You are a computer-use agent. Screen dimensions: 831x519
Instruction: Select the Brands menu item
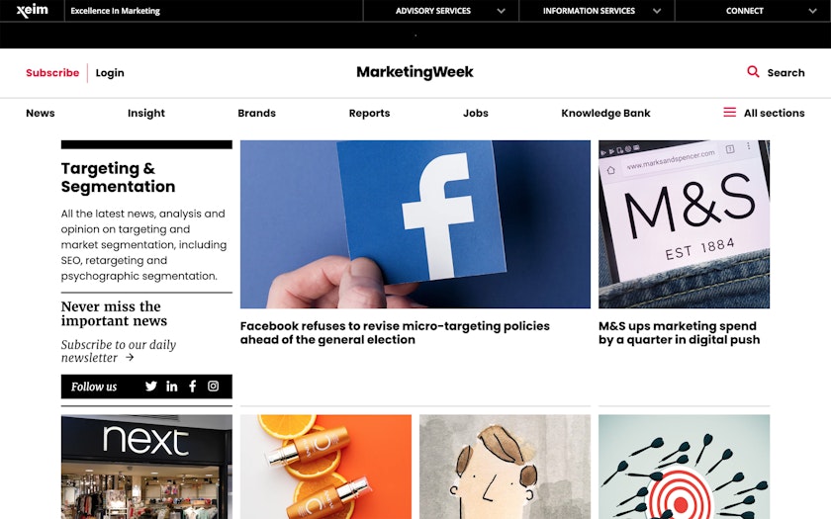256,113
